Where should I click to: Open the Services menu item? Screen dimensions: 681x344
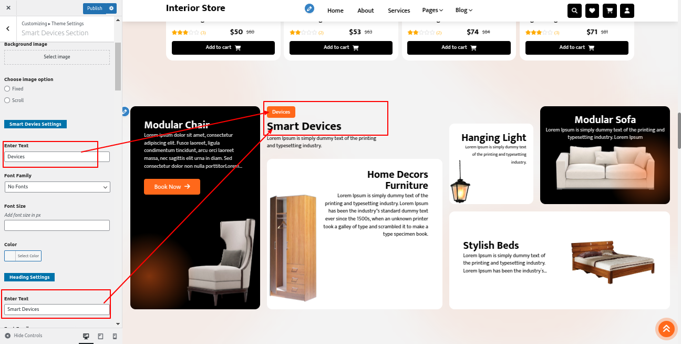coord(399,11)
